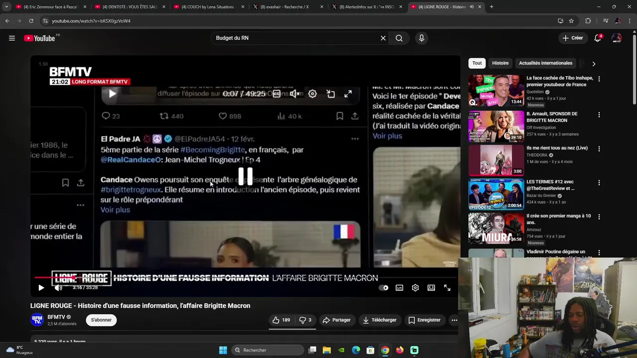This screenshot has width=637, height=358.
Task: Open options for the Tibo Inshape video
Action: 599,79
